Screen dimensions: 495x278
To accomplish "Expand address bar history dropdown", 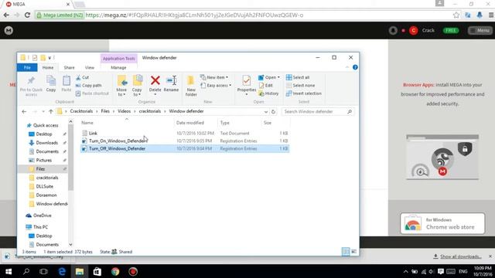I will pos(266,111).
